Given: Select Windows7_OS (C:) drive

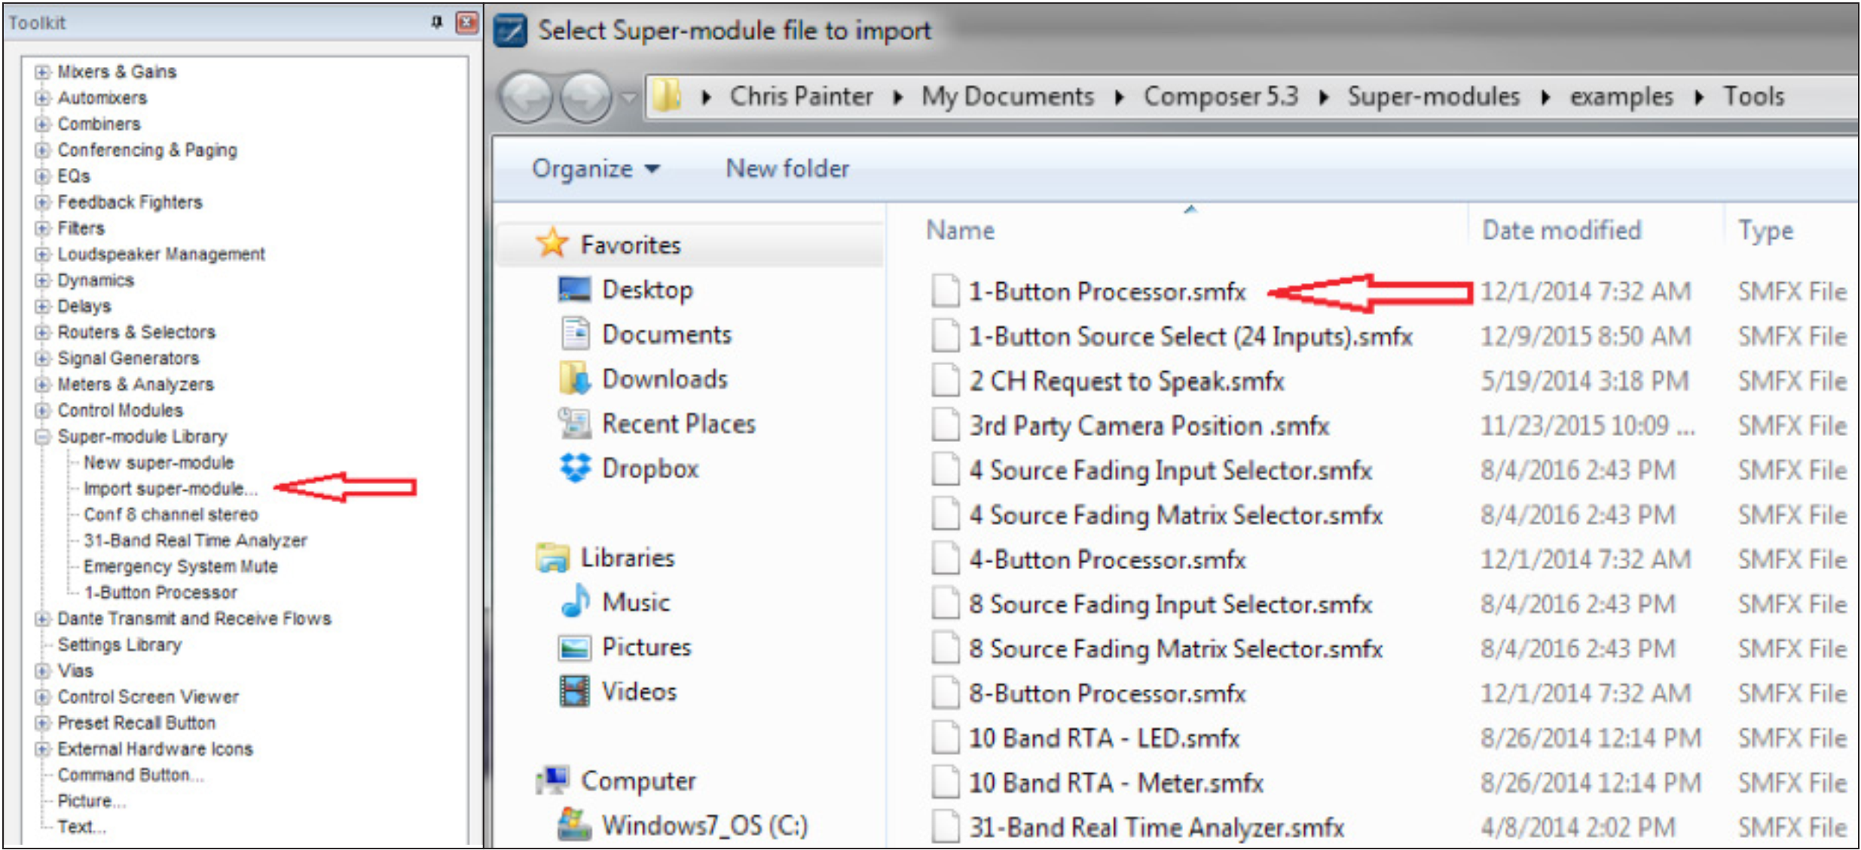Looking at the screenshot, I should [704, 826].
